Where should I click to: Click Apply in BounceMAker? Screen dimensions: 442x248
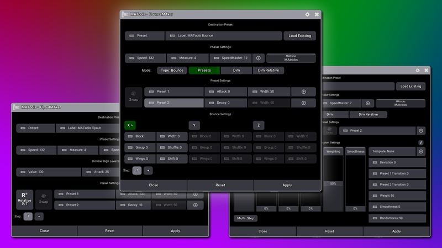click(x=287, y=185)
